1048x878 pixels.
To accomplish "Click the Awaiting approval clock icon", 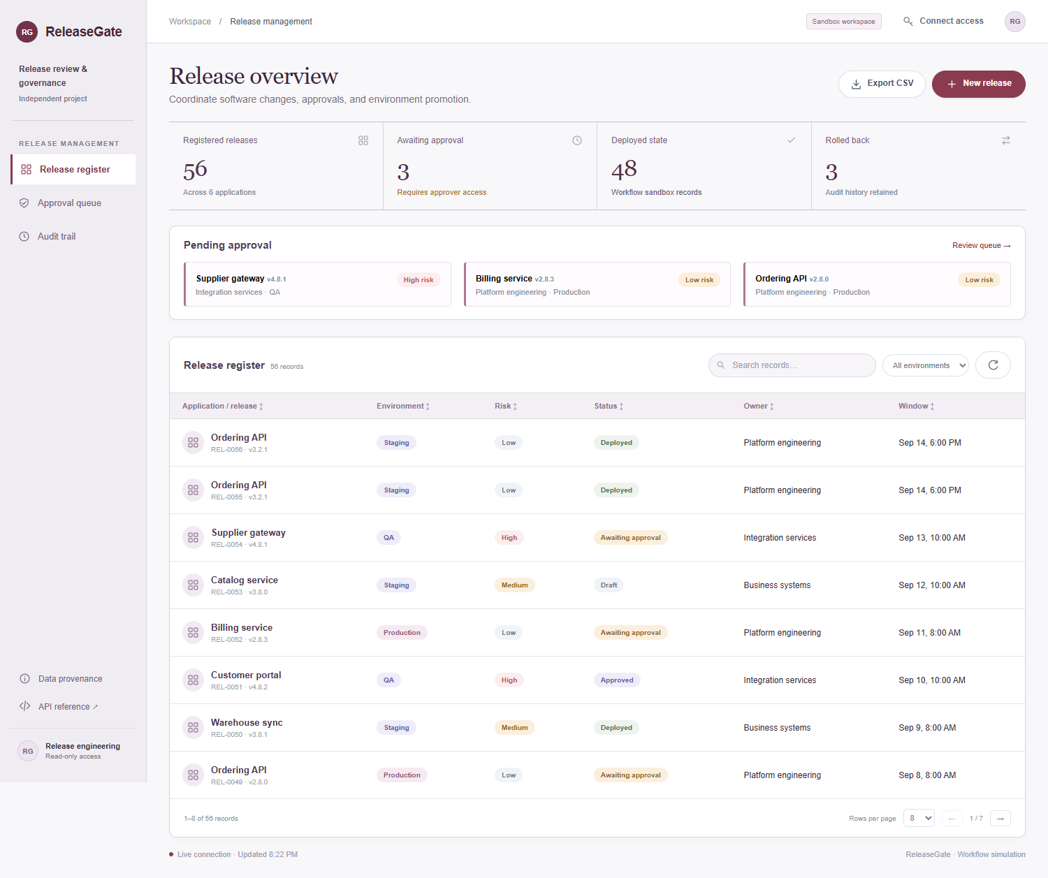I will pos(577,140).
